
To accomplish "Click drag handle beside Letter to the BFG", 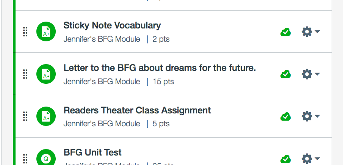I will (x=25, y=74).
